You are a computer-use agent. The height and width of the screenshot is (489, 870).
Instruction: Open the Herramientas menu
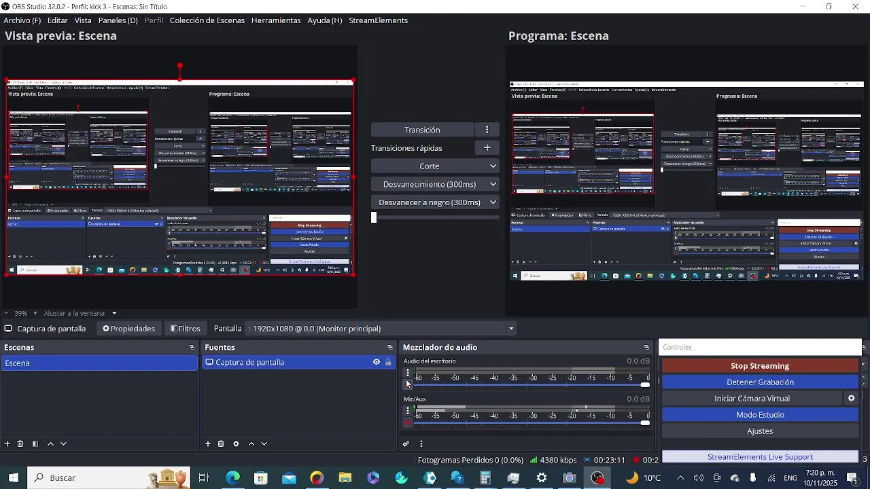pyautogui.click(x=276, y=20)
